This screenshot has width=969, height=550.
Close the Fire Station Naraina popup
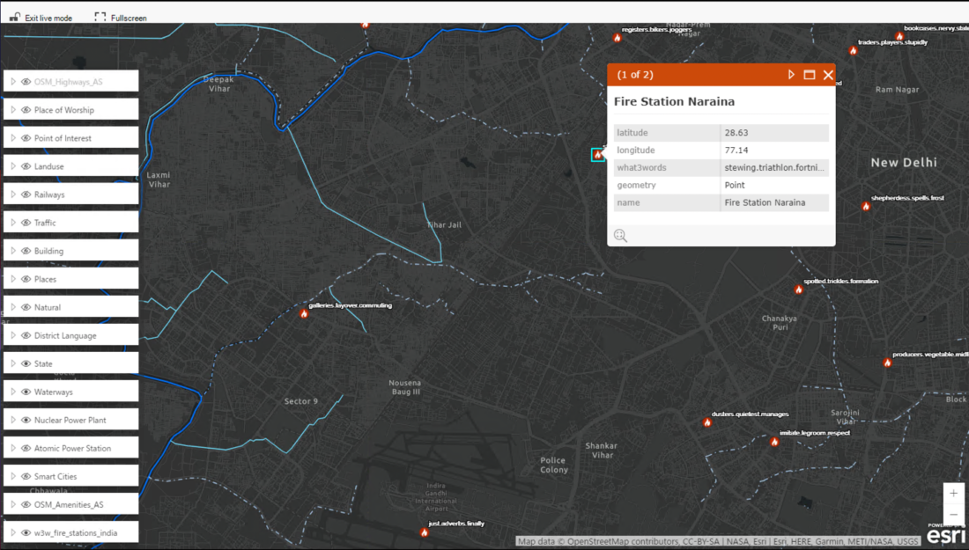tap(828, 75)
